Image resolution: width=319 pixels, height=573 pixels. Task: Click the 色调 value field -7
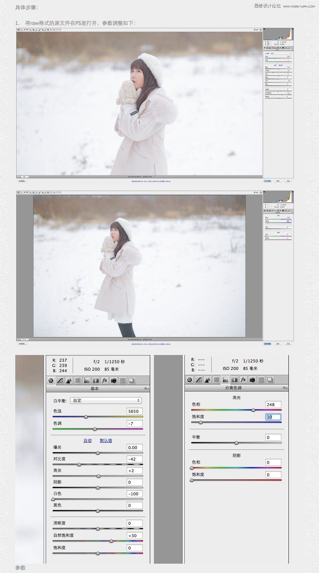[135, 424]
